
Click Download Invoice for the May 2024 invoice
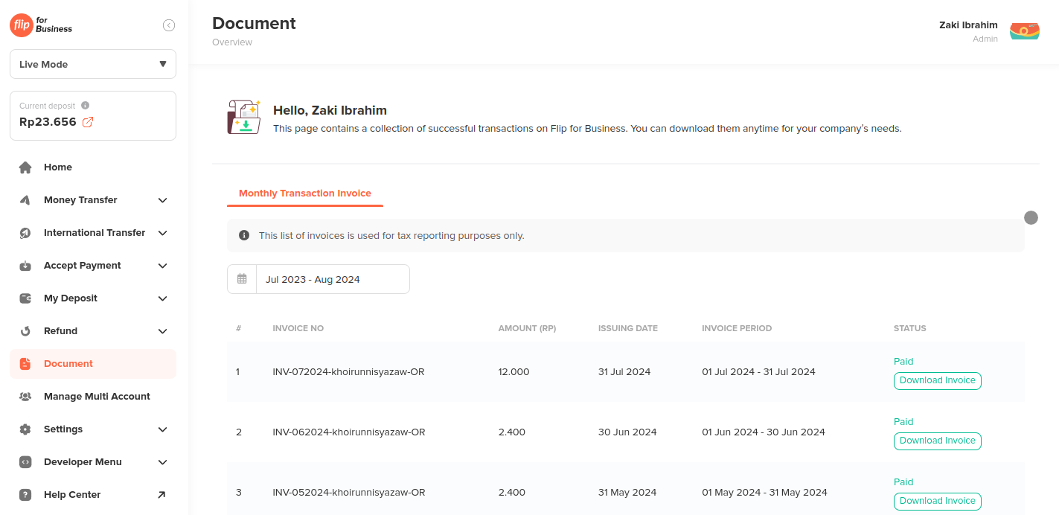pyautogui.click(x=937, y=501)
